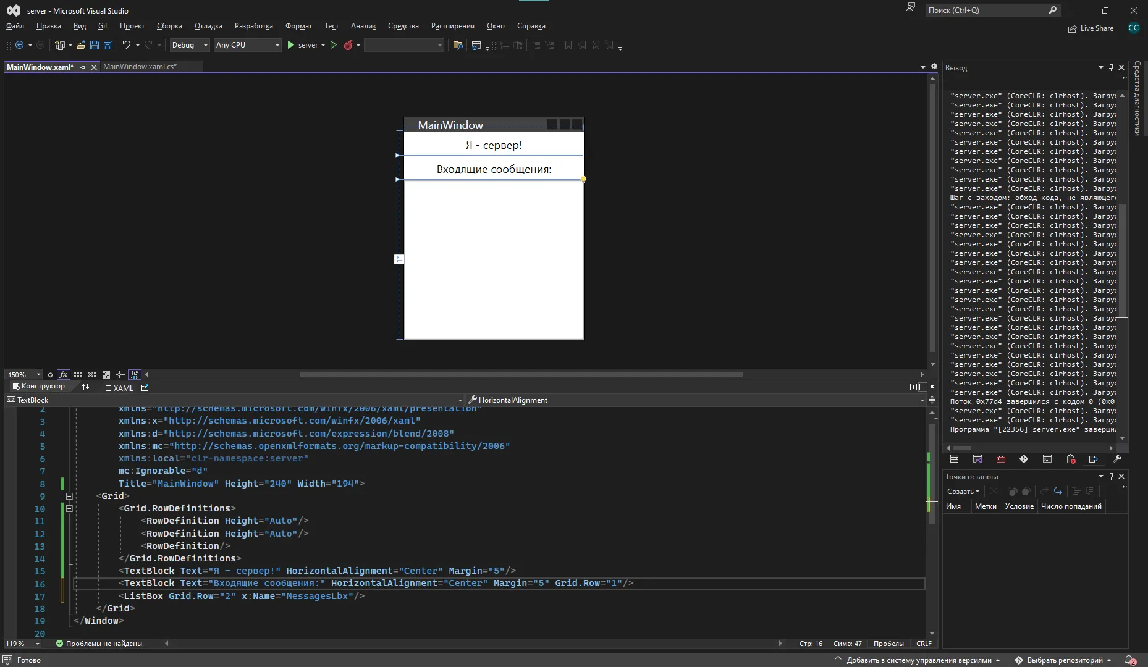Open the Debug configuration dropdown
1148x667 pixels.
point(190,45)
